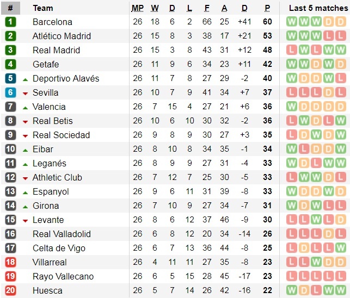Click Huesca's first W result badge
Viewport: 350px width, 298px height.
(292, 290)
